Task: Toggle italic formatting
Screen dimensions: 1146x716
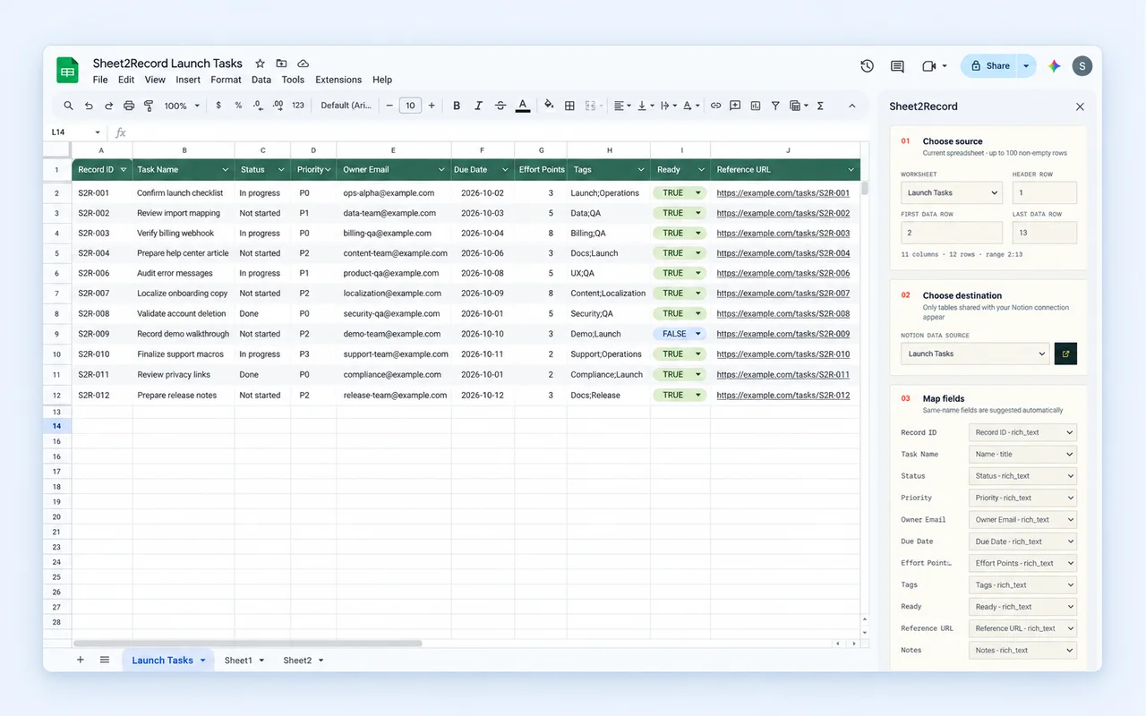Action: (478, 106)
